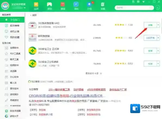Viewport: 162px width, 119px height.
Task: Click the 游戏大厅 icon in sidebar
Action: tap(7, 116)
